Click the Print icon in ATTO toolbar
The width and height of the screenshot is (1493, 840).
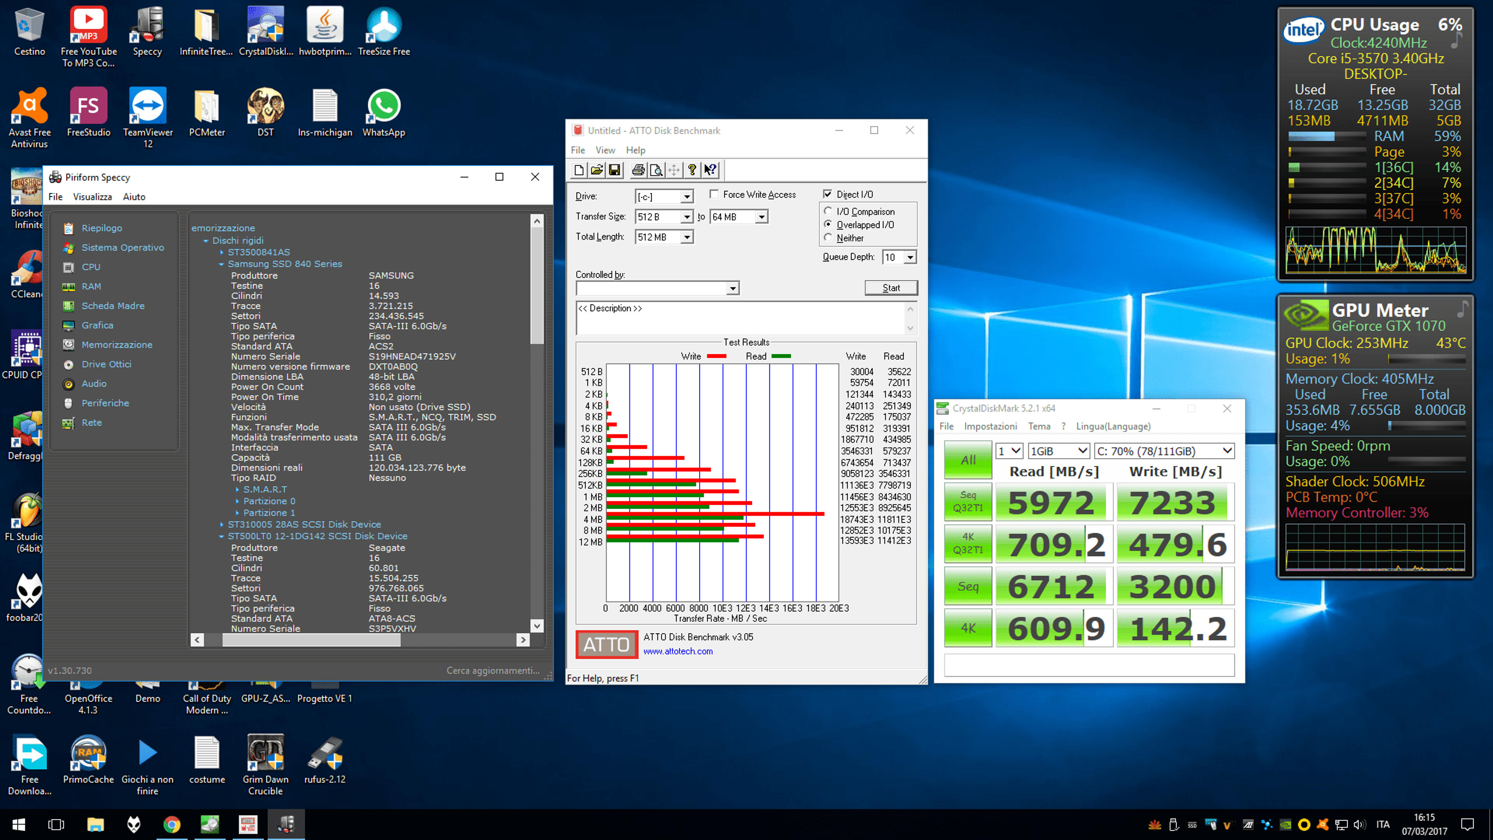638,170
